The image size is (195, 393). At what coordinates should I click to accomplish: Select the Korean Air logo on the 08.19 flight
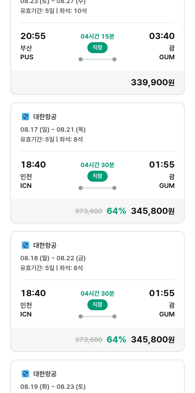[25, 374]
